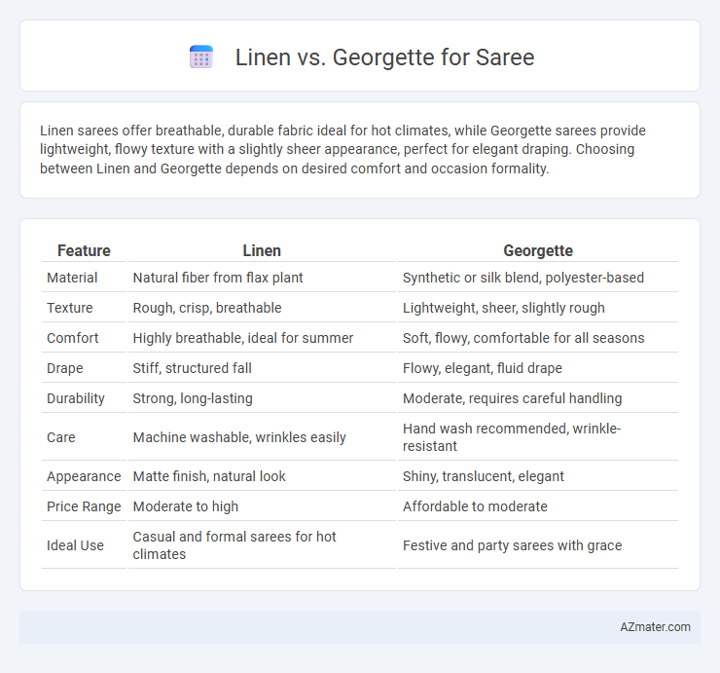Click the 'Linen vs. Georgette for Saree' heading
Viewport: 720px width, 673px height.
click(x=384, y=57)
